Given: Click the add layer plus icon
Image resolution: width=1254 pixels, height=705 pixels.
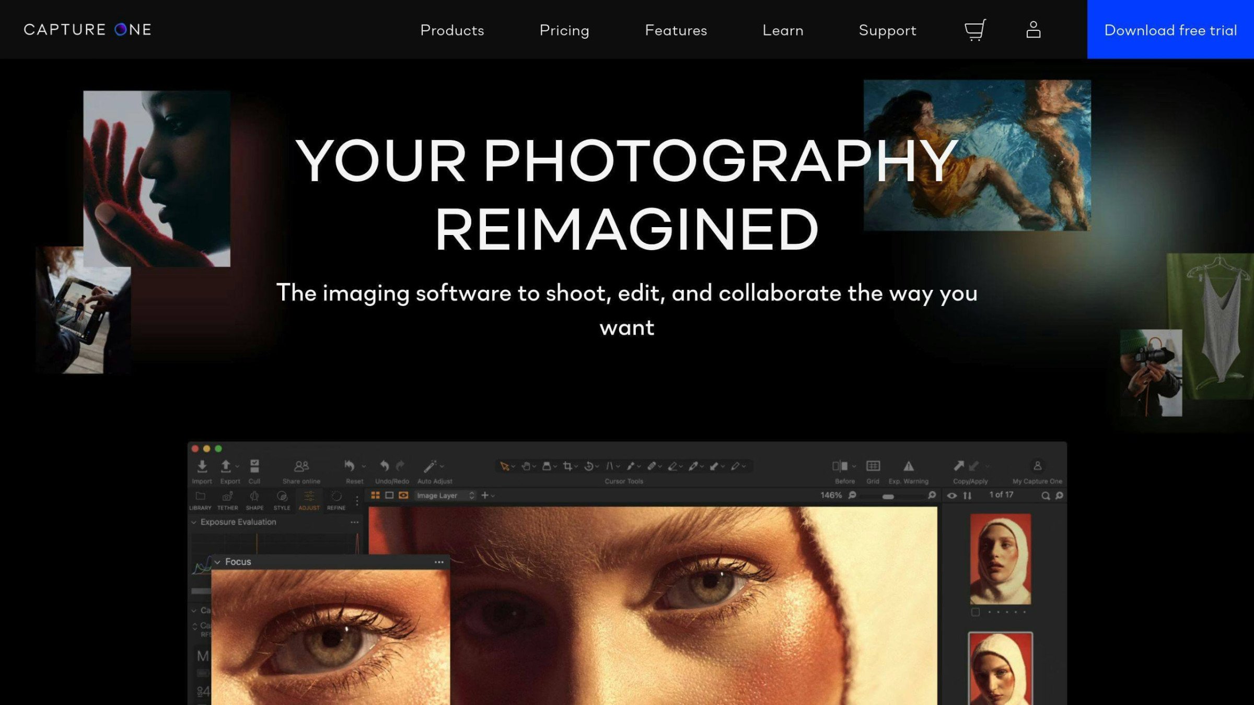Looking at the screenshot, I should pos(485,495).
